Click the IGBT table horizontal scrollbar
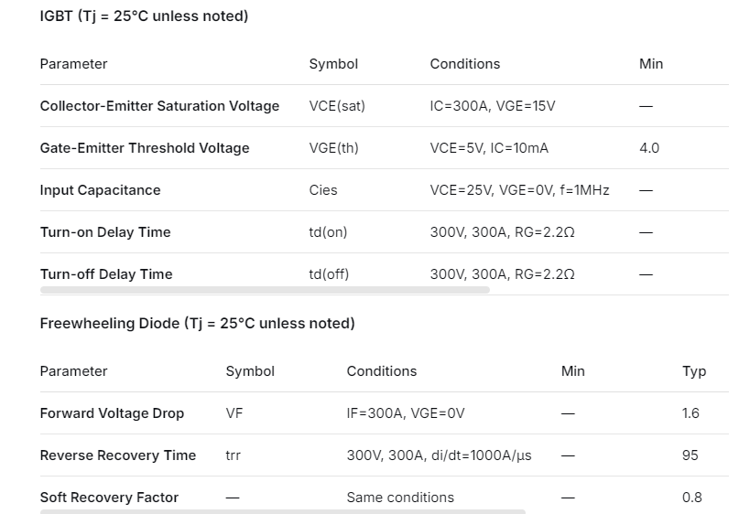Viewport: 739px width, 514px height. click(265, 290)
